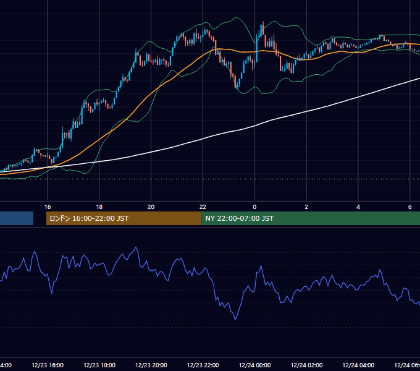Click the 2 hour label on price chart axis

[306, 207]
